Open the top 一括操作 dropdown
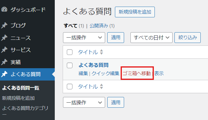The image size is (208, 120). pyautogui.click(x=84, y=38)
